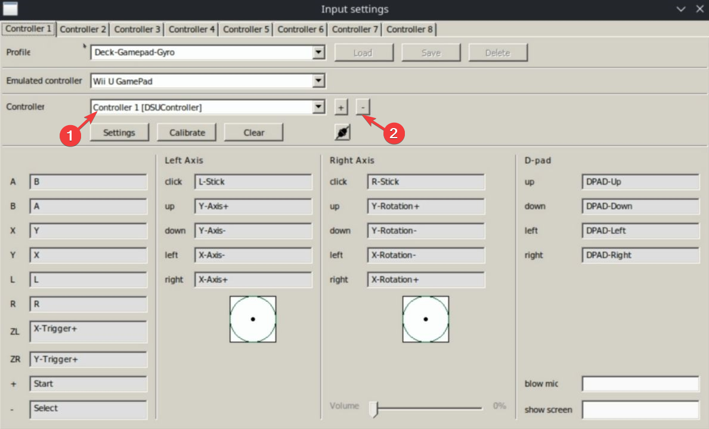The width and height of the screenshot is (709, 429).
Task: Select the D-pad right DPAD-Right field
Action: pos(640,254)
